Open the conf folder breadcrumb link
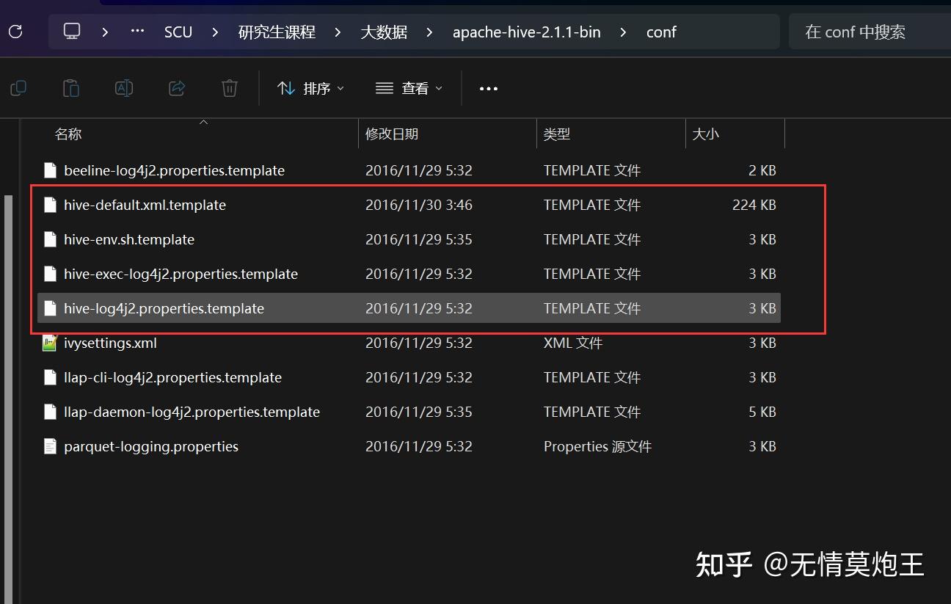The width and height of the screenshot is (951, 604). pos(661,32)
